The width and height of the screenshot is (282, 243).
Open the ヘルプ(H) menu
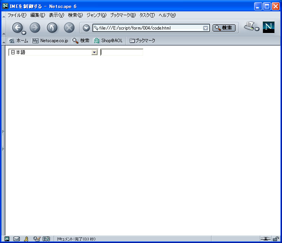(x=167, y=15)
